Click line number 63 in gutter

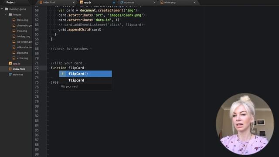37,25
